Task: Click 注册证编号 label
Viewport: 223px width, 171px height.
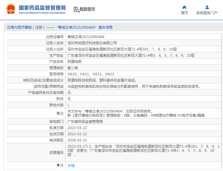Action: pyautogui.click(x=55, y=37)
